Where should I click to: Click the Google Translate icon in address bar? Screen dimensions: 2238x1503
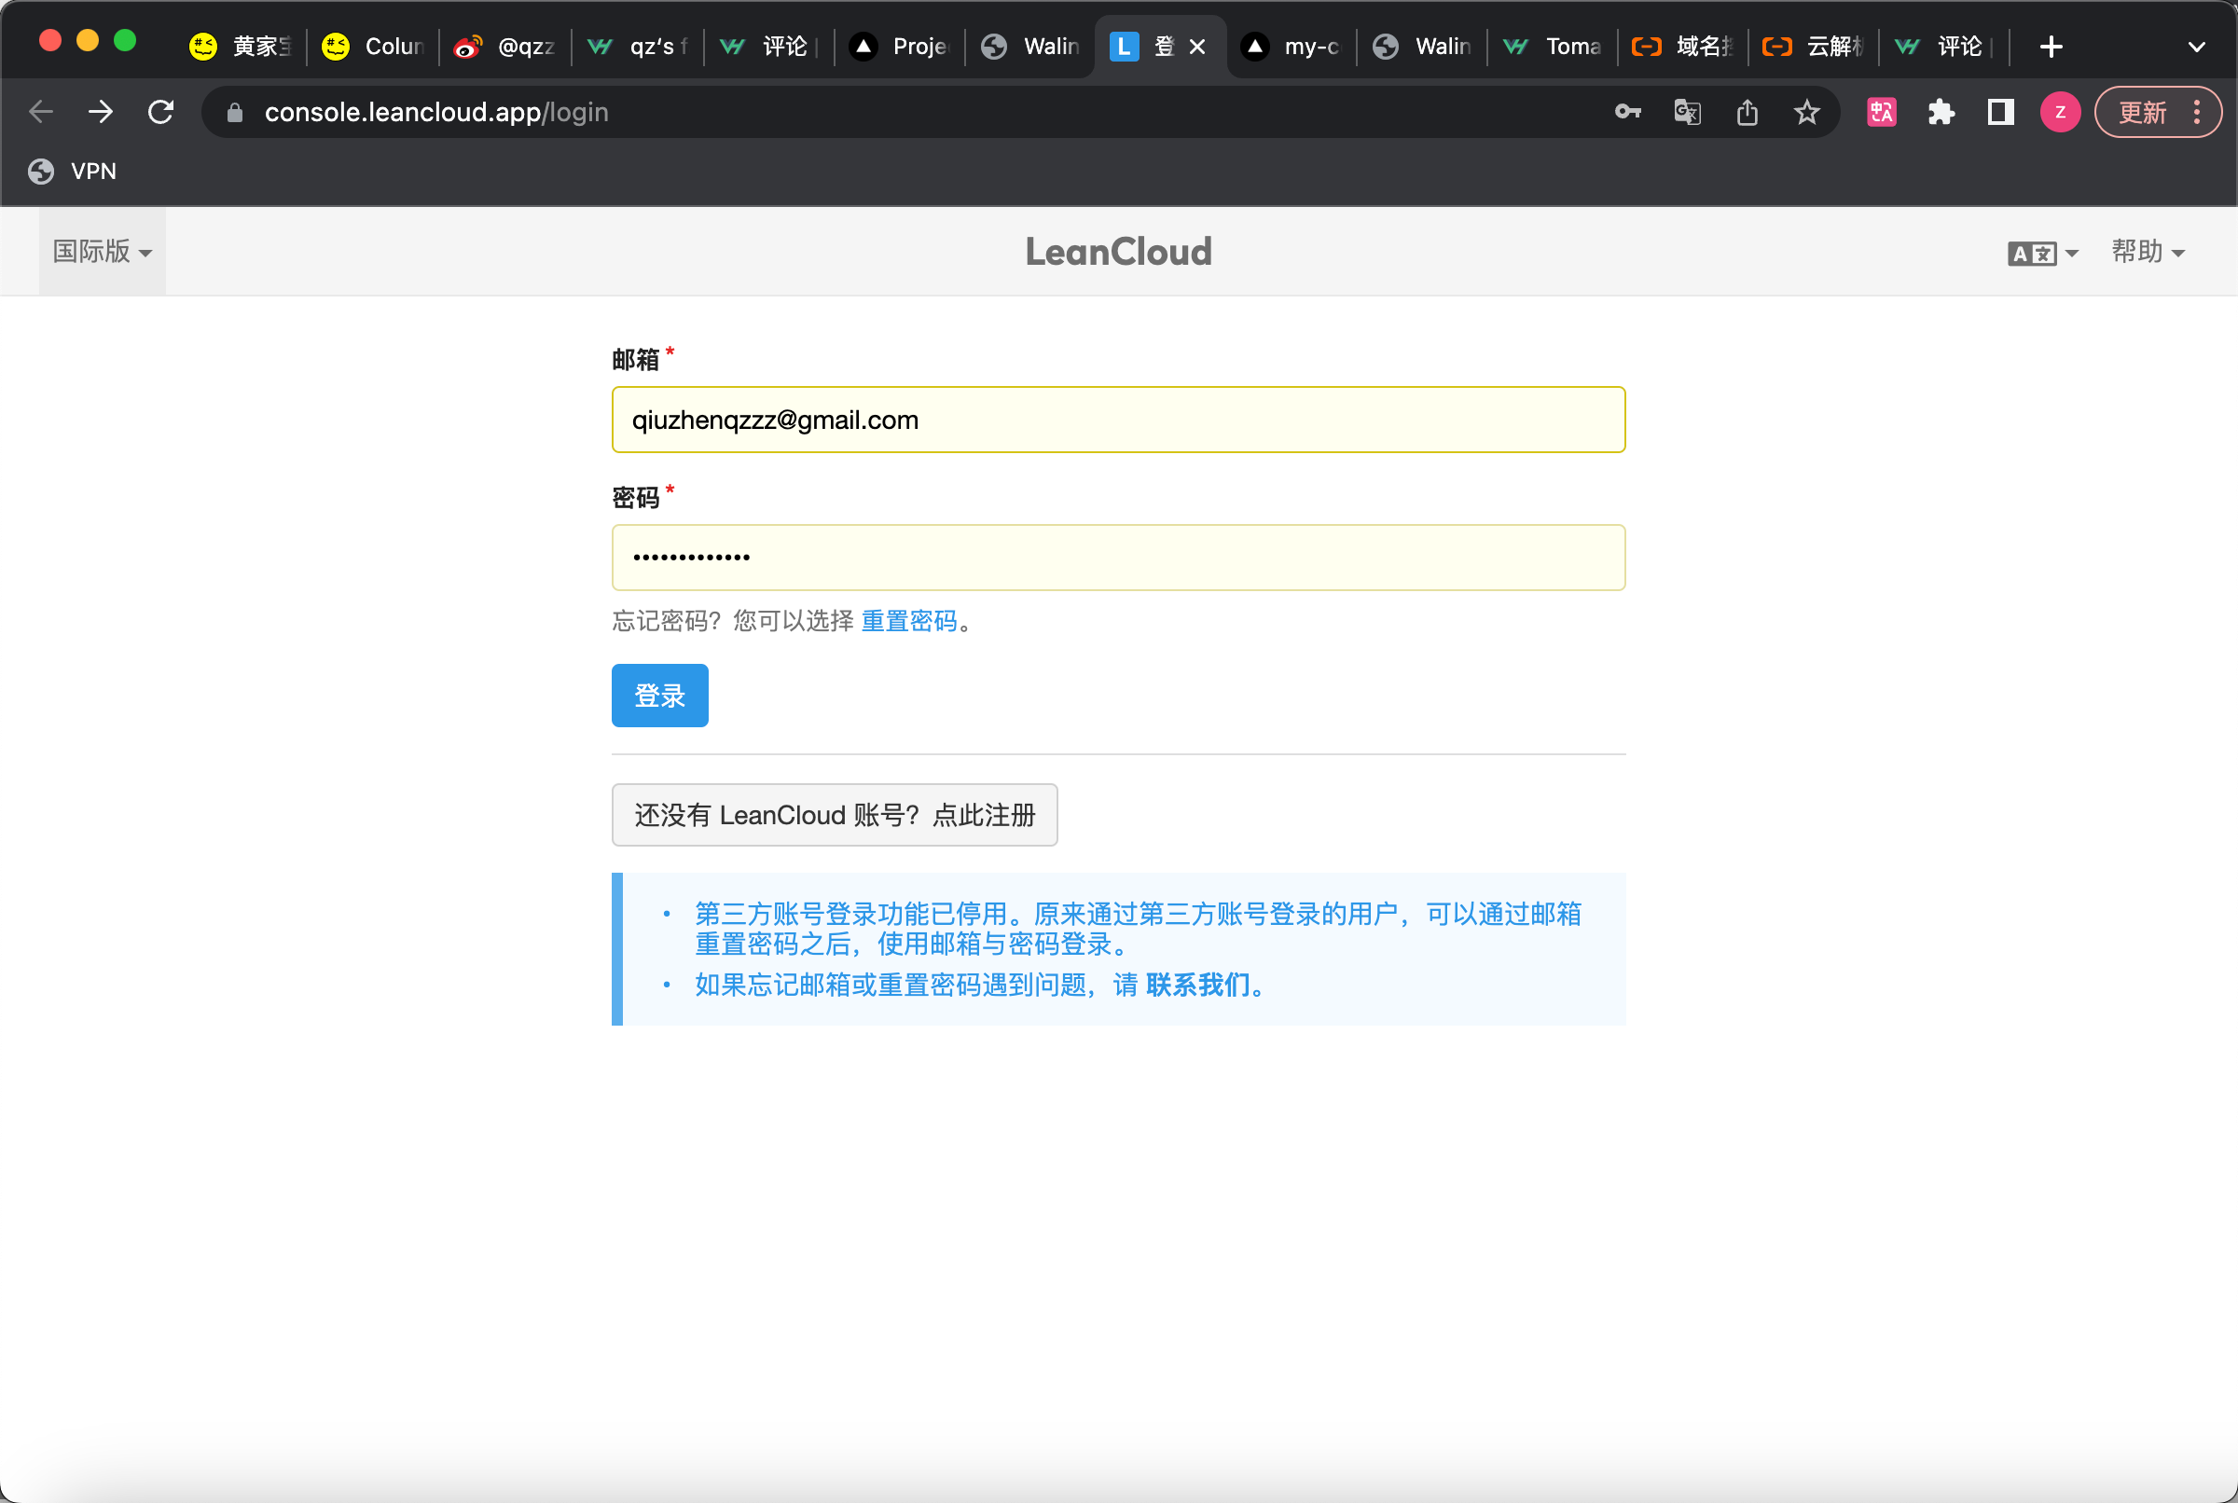click(x=1687, y=112)
